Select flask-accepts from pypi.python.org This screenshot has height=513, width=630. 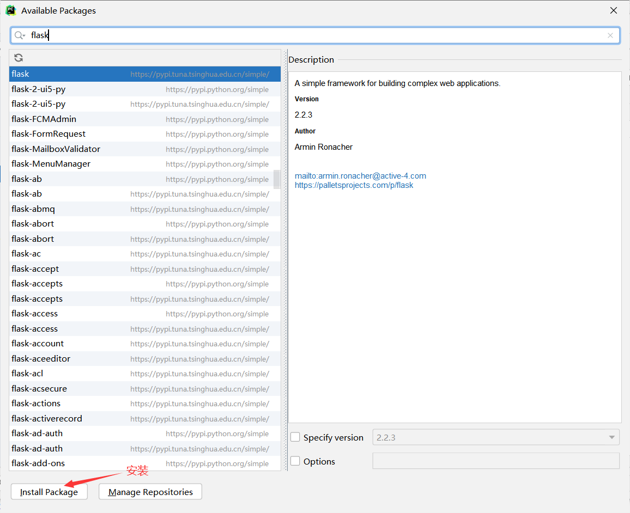click(144, 284)
